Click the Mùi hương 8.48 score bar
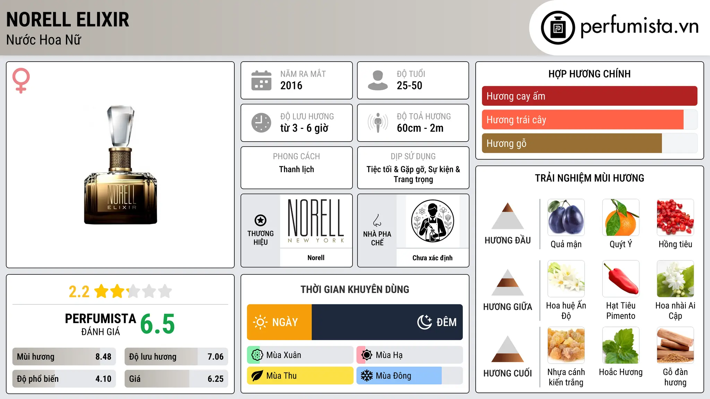This screenshot has height=399, width=710. pyautogui.click(x=64, y=357)
